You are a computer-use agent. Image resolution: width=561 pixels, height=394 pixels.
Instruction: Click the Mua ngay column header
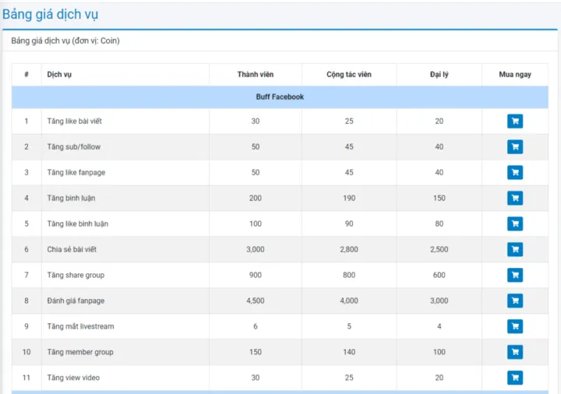pos(515,75)
